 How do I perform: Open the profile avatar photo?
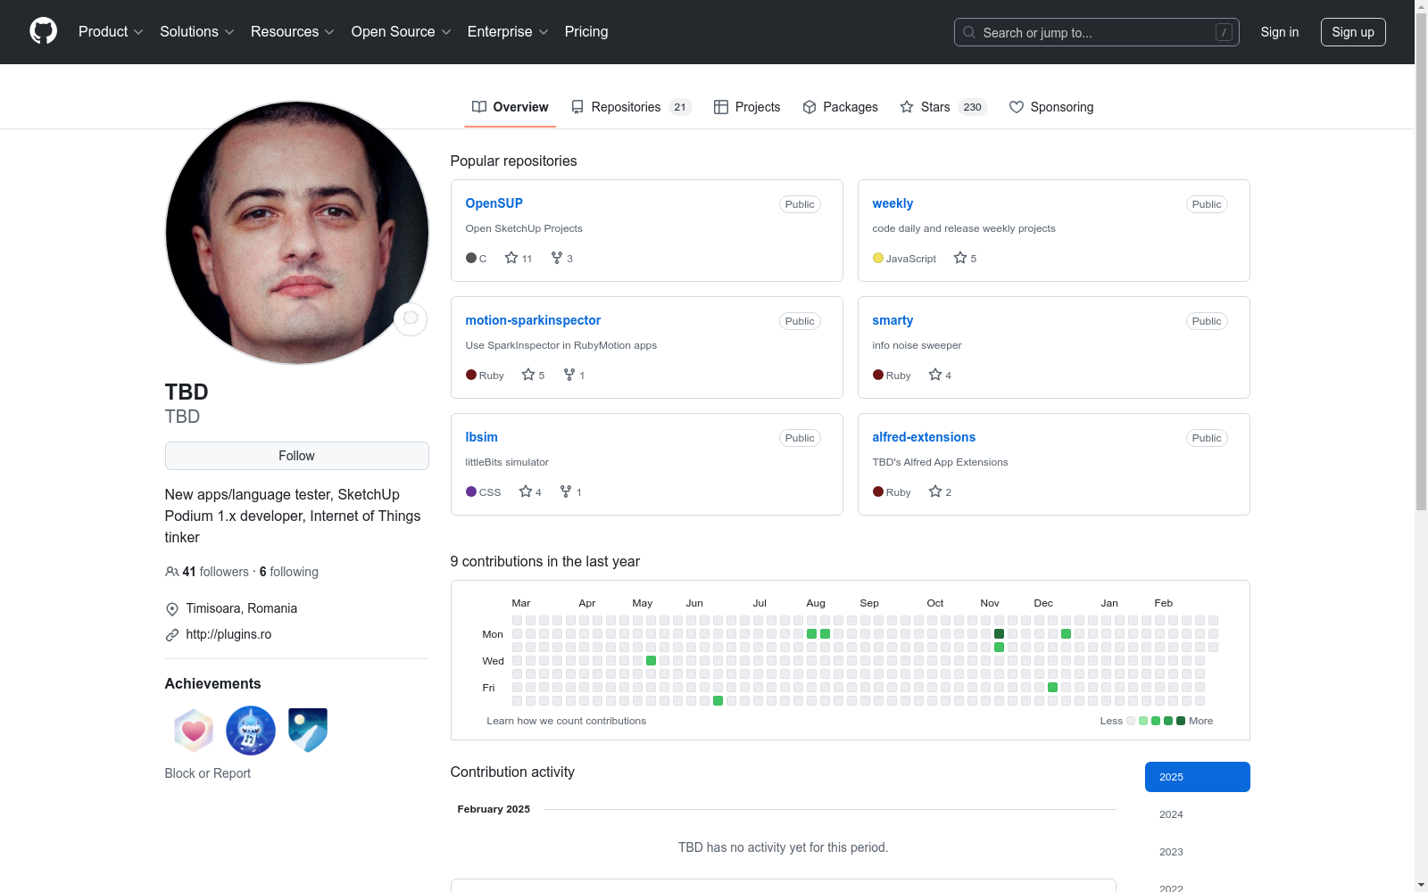tap(297, 233)
